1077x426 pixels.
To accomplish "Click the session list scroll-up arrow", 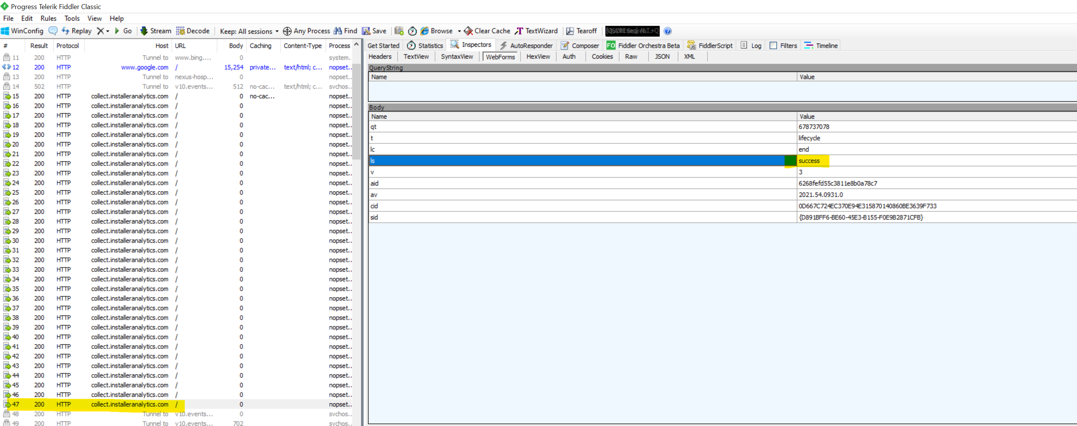I will [356, 45].
